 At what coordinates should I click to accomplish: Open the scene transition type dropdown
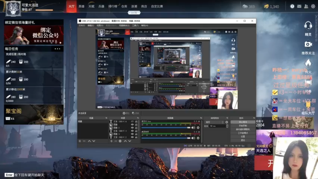215,122
